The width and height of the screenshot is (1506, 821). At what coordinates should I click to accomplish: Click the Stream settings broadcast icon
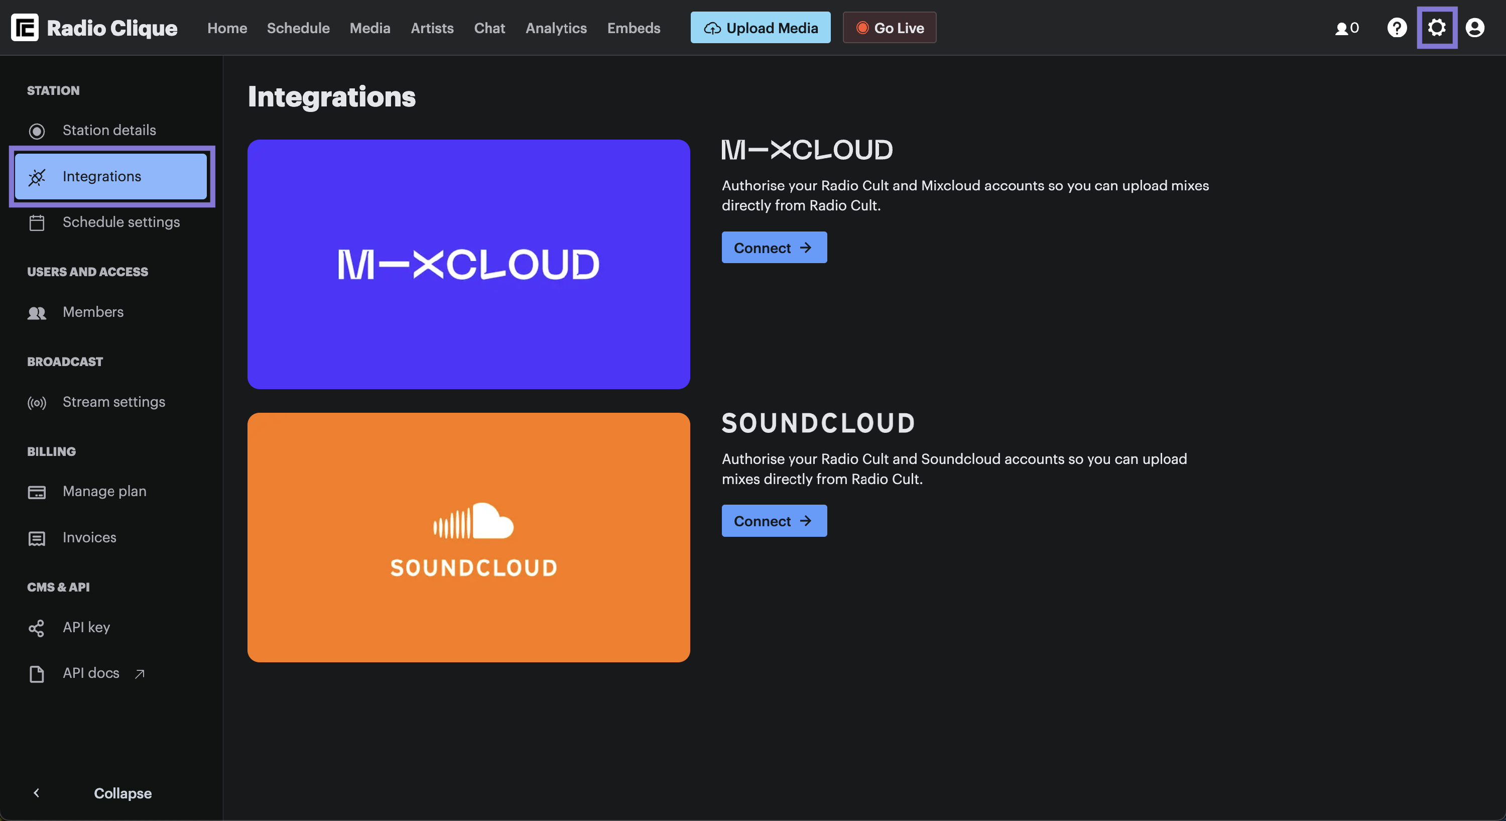click(37, 402)
